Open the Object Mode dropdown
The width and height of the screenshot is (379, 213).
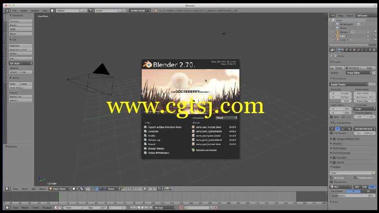coord(60,189)
